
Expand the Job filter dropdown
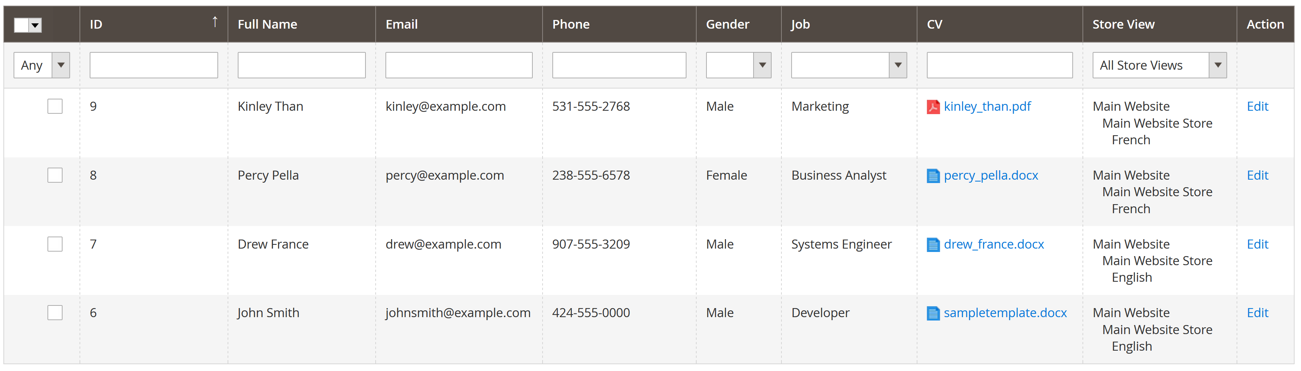tap(848, 65)
